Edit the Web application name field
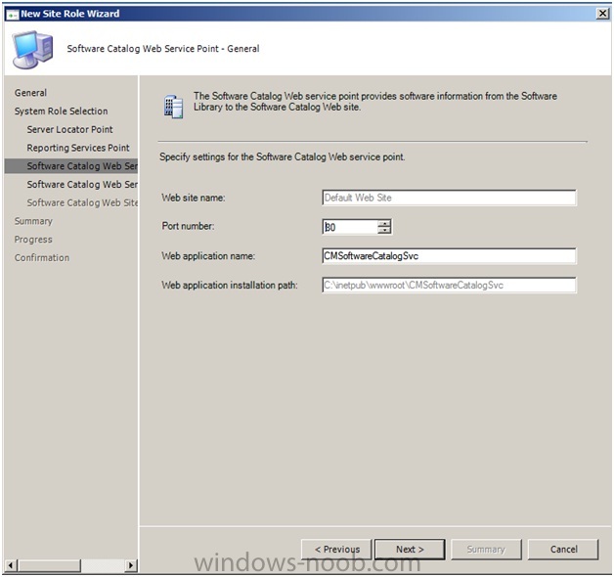The height and width of the screenshot is (577, 614). (449, 256)
